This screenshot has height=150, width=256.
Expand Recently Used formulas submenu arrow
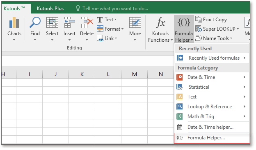pyautogui.click(x=245, y=58)
